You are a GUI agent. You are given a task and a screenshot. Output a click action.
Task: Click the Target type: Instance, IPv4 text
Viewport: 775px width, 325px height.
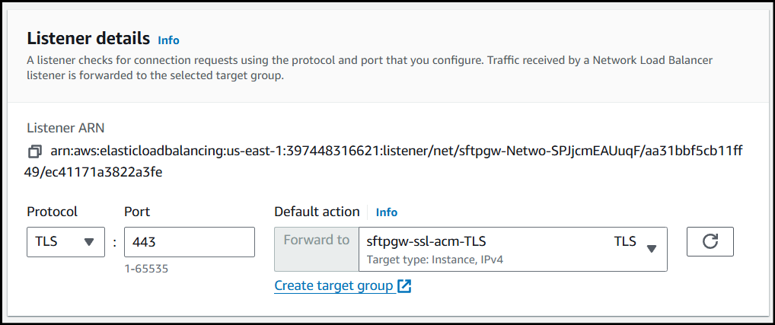tap(435, 260)
